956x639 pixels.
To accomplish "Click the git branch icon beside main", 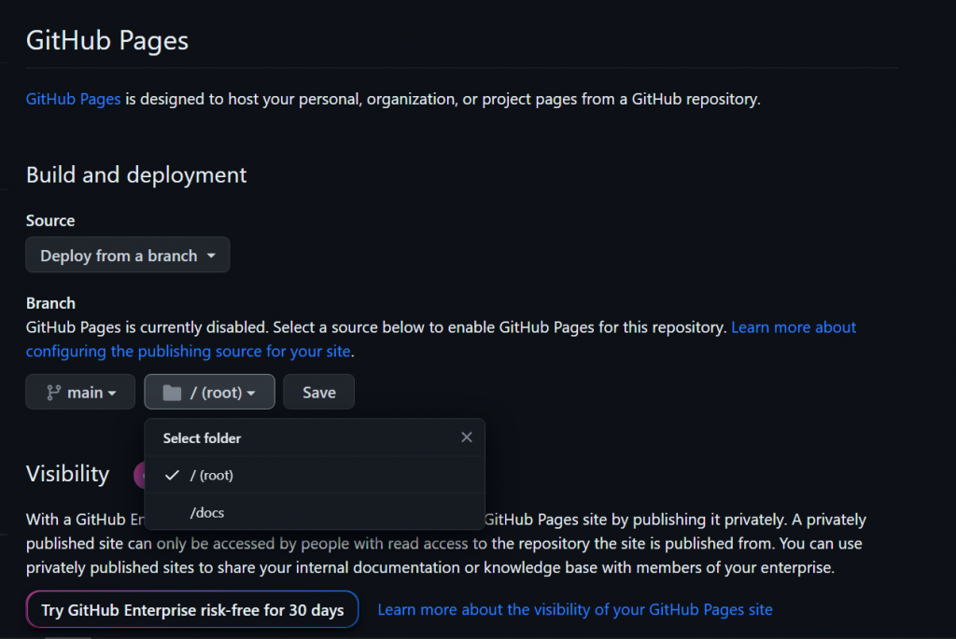I will coord(53,393).
